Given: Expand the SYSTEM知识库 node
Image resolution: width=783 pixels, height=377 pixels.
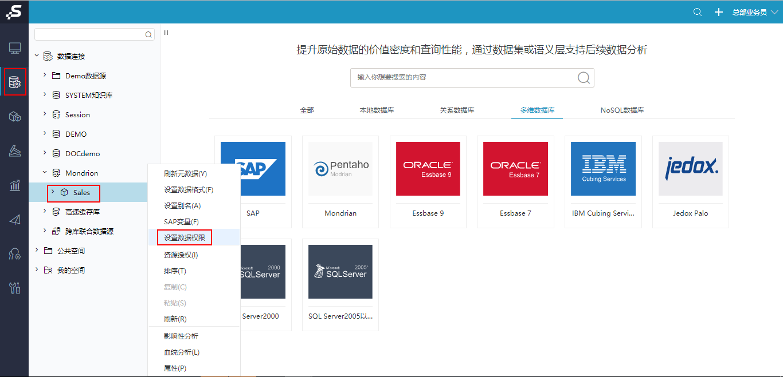Looking at the screenshot, I should (45, 95).
